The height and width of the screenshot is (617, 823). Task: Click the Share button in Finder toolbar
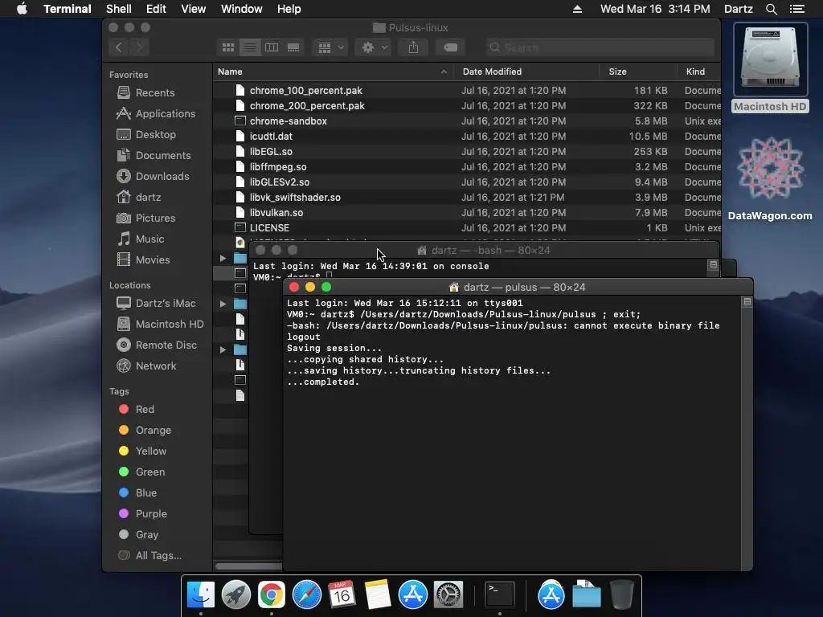[x=413, y=47]
